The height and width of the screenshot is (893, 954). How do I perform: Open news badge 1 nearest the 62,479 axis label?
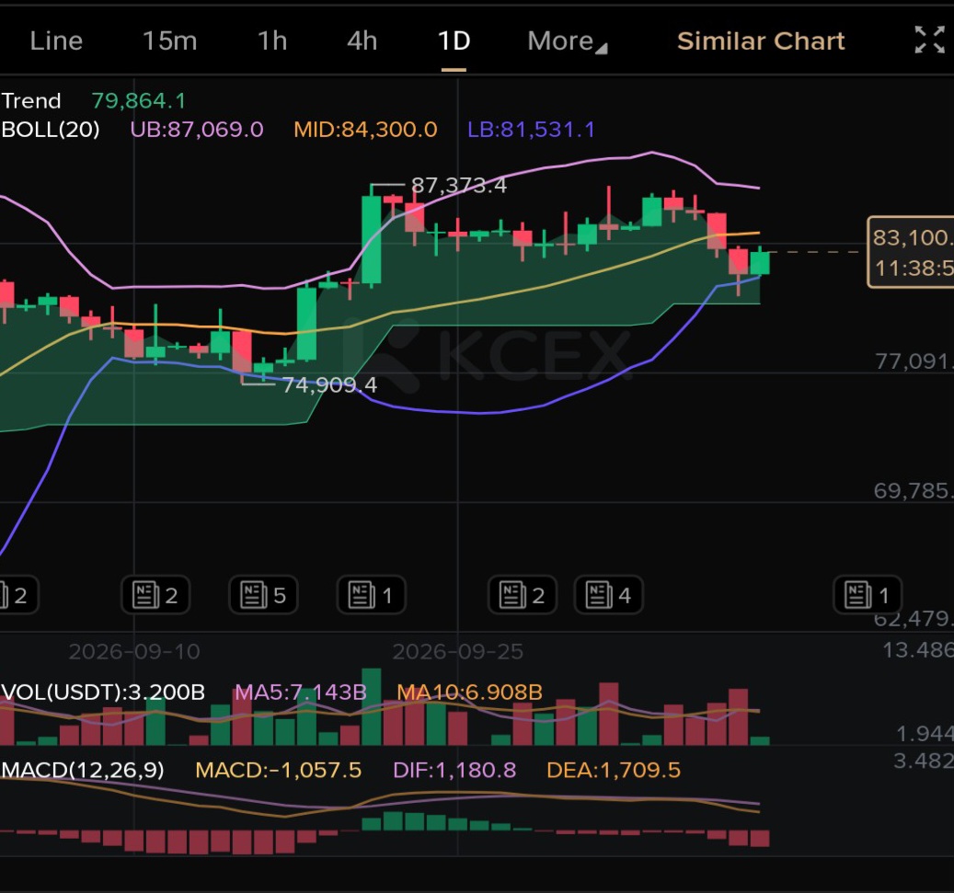(867, 594)
